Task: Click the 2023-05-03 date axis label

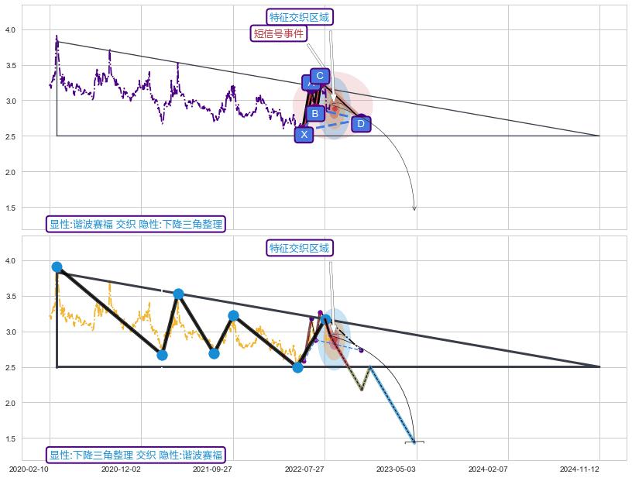Action: click(x=397, y=469)
